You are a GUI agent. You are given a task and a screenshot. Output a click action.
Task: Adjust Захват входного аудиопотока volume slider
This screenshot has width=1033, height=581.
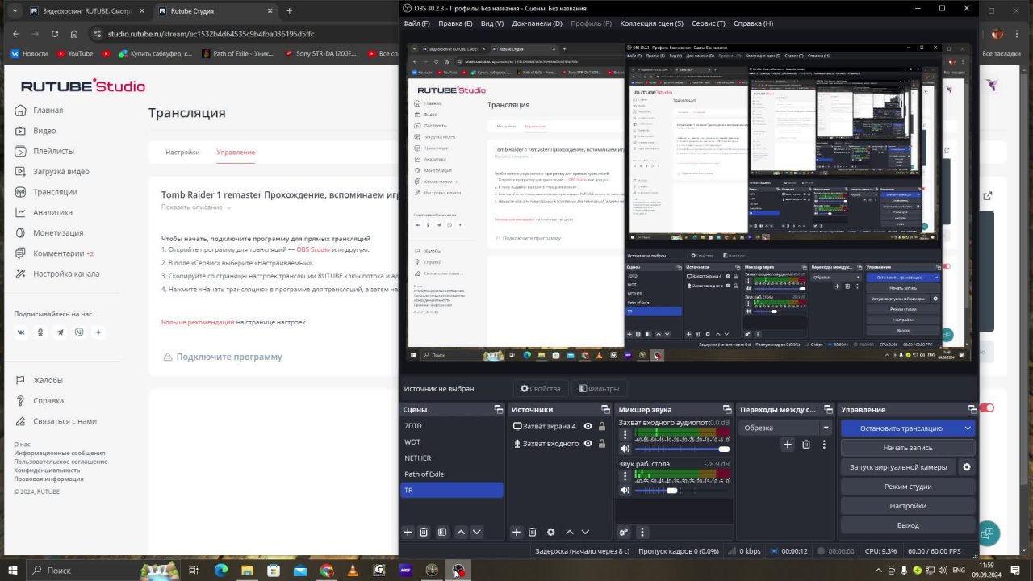click(x=682, y=449)
